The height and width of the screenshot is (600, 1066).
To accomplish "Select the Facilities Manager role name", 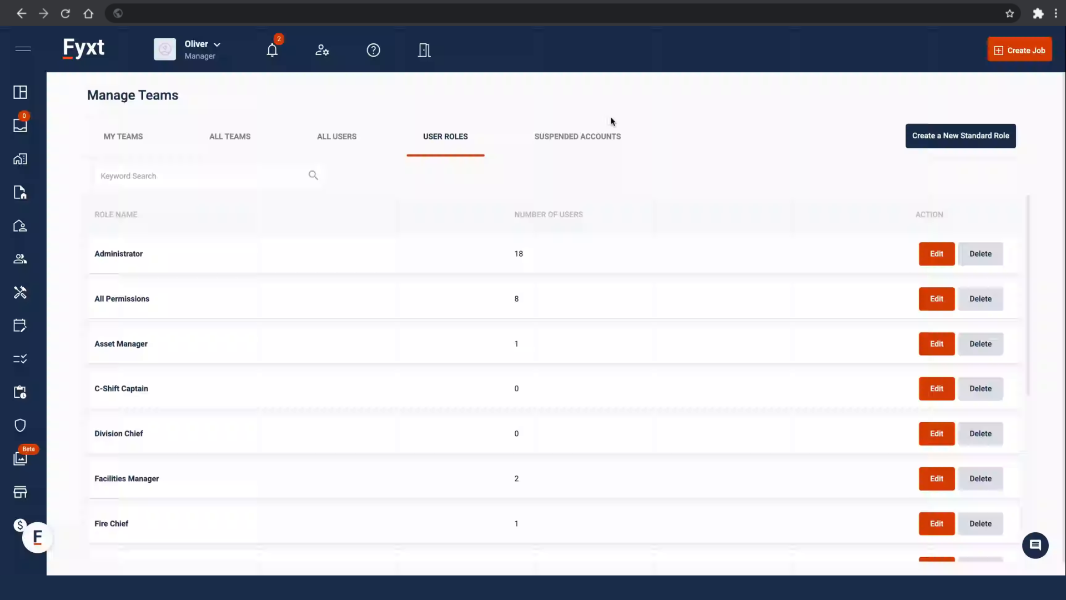I will click(x=127, y=479).
